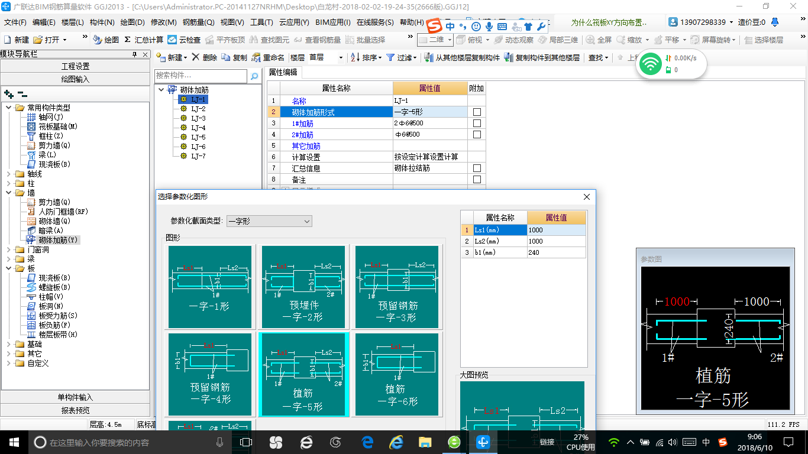Toggle 附加 checkbox for 汇总信息 row

477,168
